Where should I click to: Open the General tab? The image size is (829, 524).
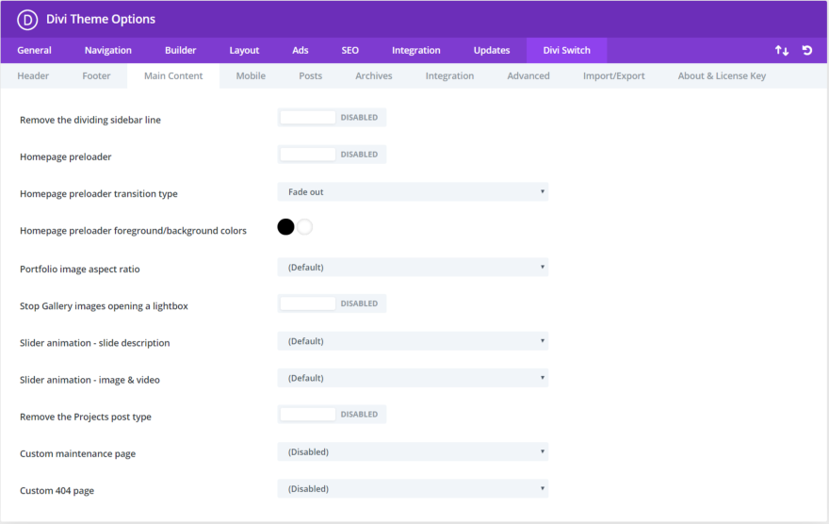pos(34,50)
